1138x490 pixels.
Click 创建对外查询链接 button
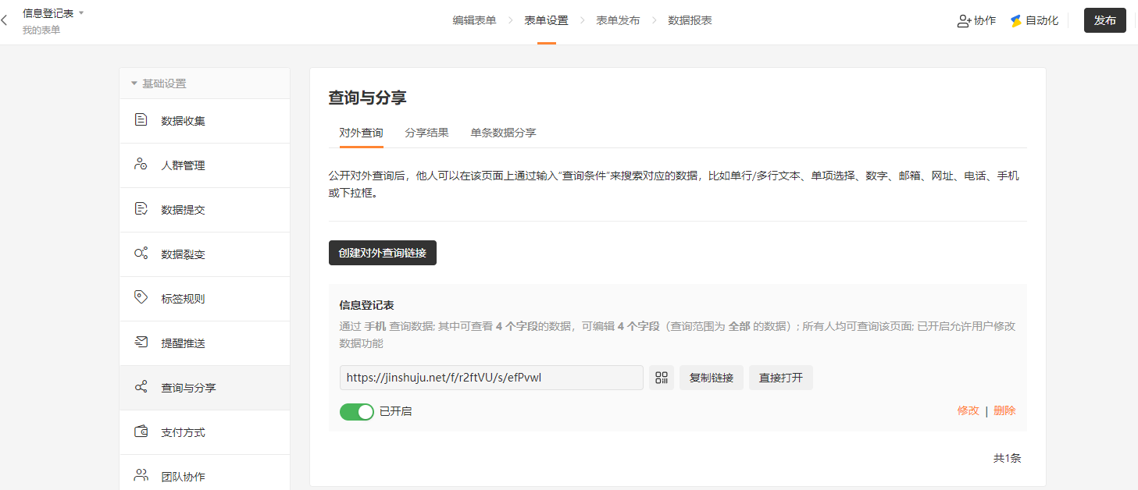click(x=383, y=253)
